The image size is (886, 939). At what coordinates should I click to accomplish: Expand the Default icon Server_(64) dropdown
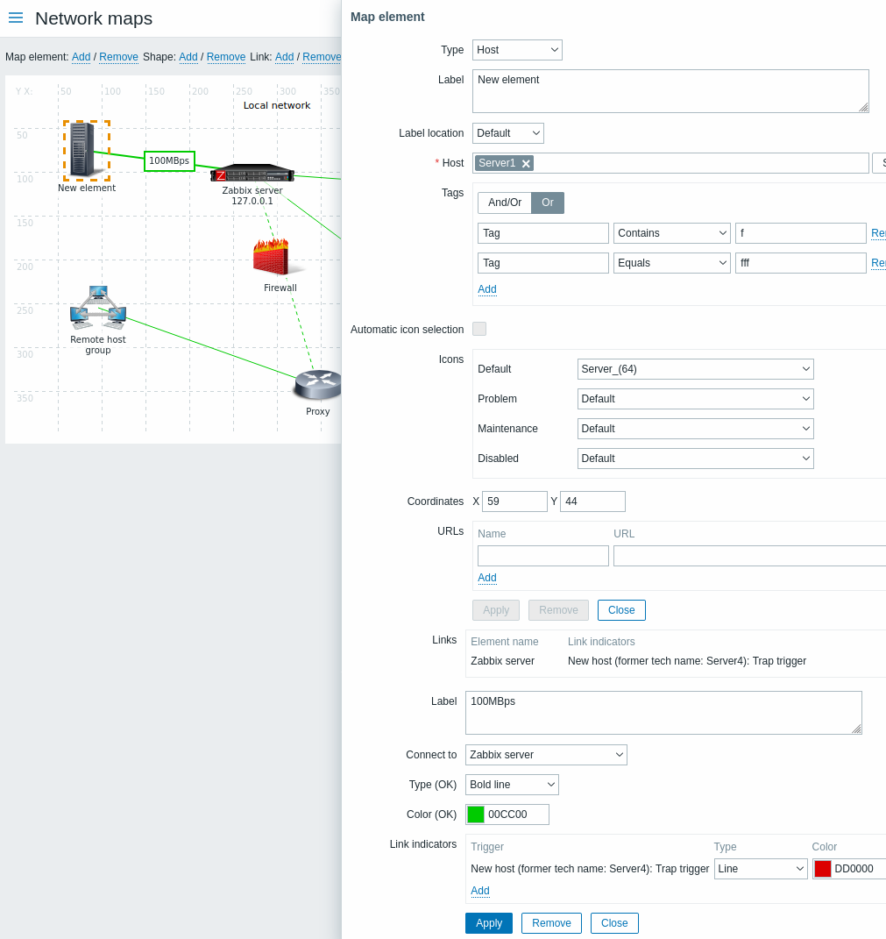click(695, 369)
